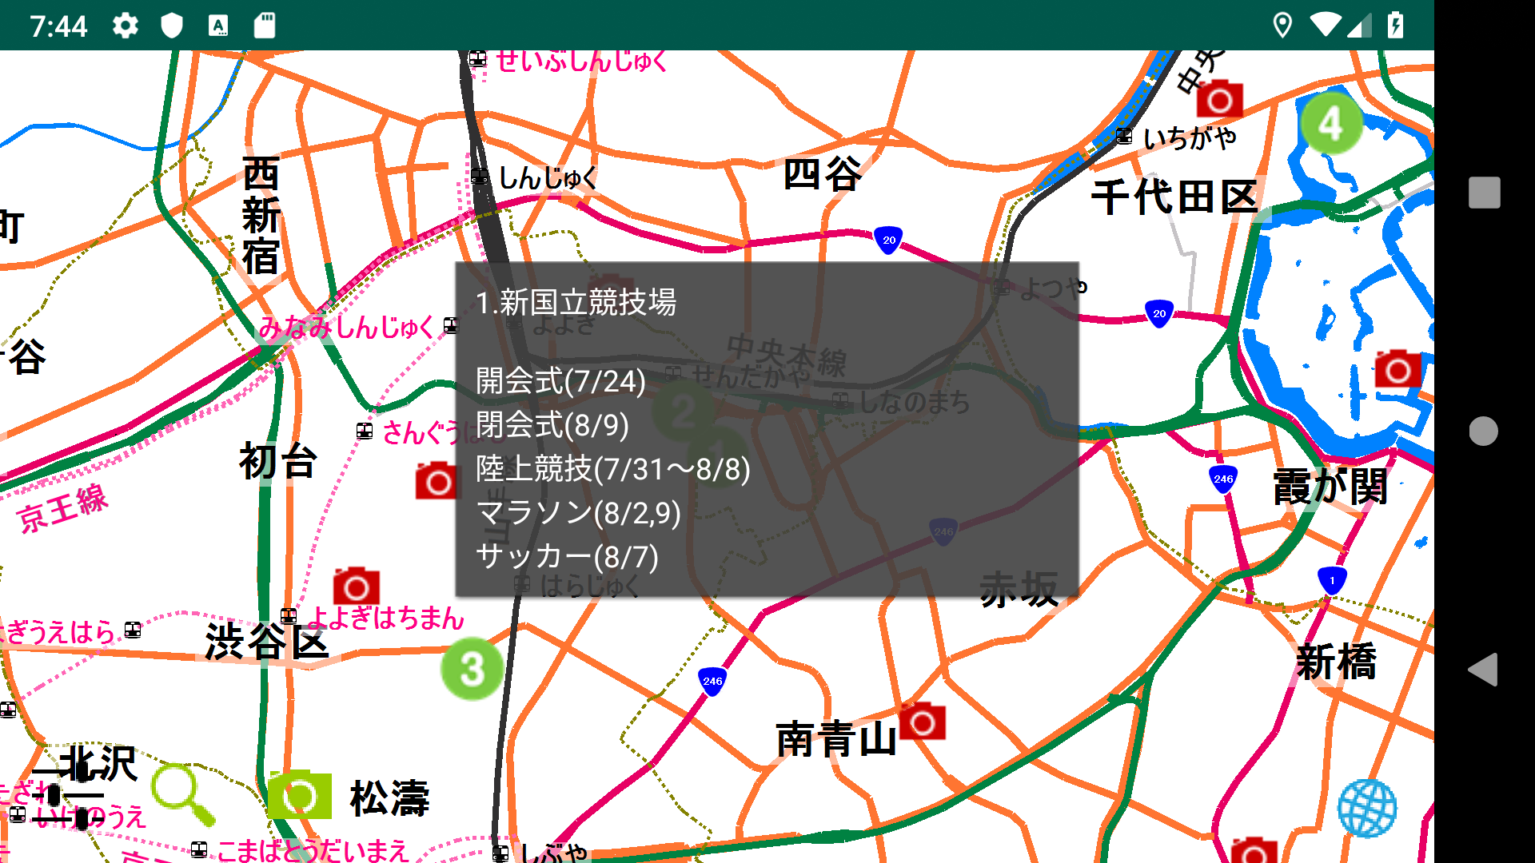This screenshot has width=1535, height=863.
Task: Tap the route 20 shield near 四谷
Action: click(888, 240)
